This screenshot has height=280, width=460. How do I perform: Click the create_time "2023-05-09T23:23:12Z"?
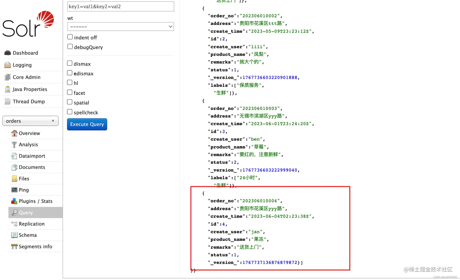point(280,31)
